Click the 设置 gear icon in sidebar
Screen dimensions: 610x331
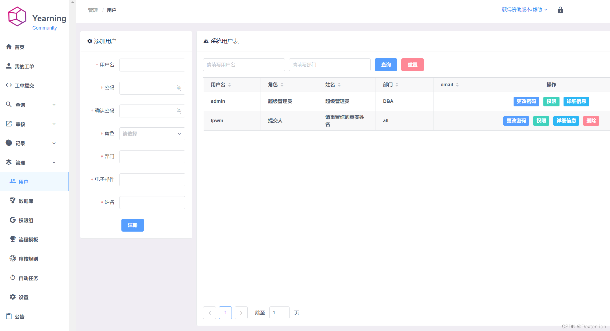pyautogui.click(x=13, y=297)
